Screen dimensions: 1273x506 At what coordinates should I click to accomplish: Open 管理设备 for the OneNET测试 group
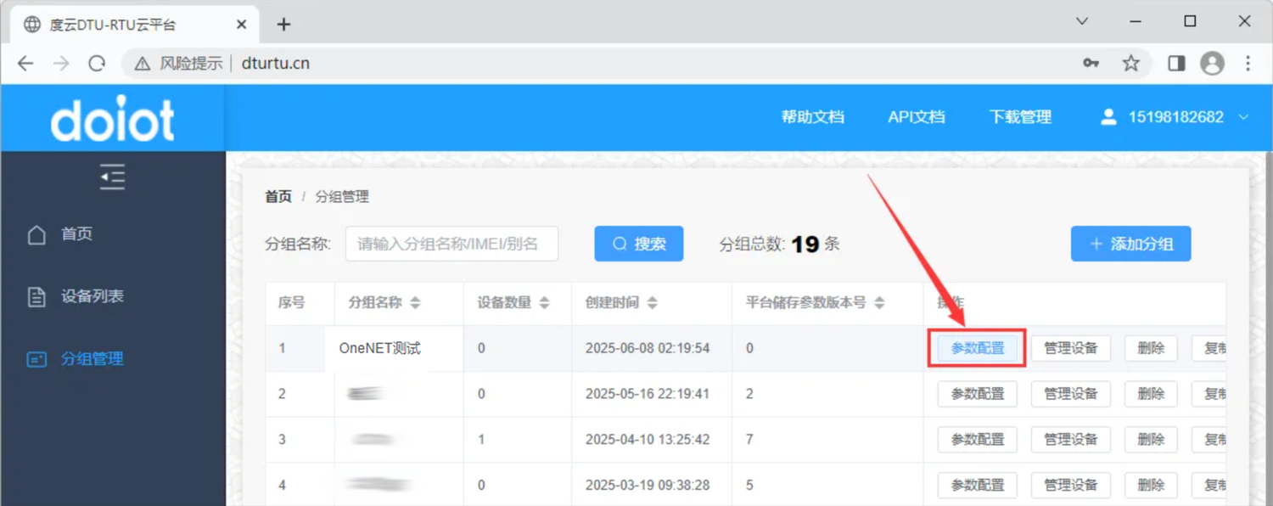[1070, 347]
